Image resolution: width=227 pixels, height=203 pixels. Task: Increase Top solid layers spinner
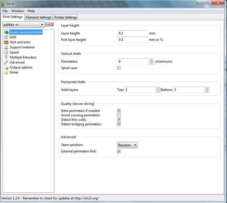pyautogui.click(x=158, y=88)
